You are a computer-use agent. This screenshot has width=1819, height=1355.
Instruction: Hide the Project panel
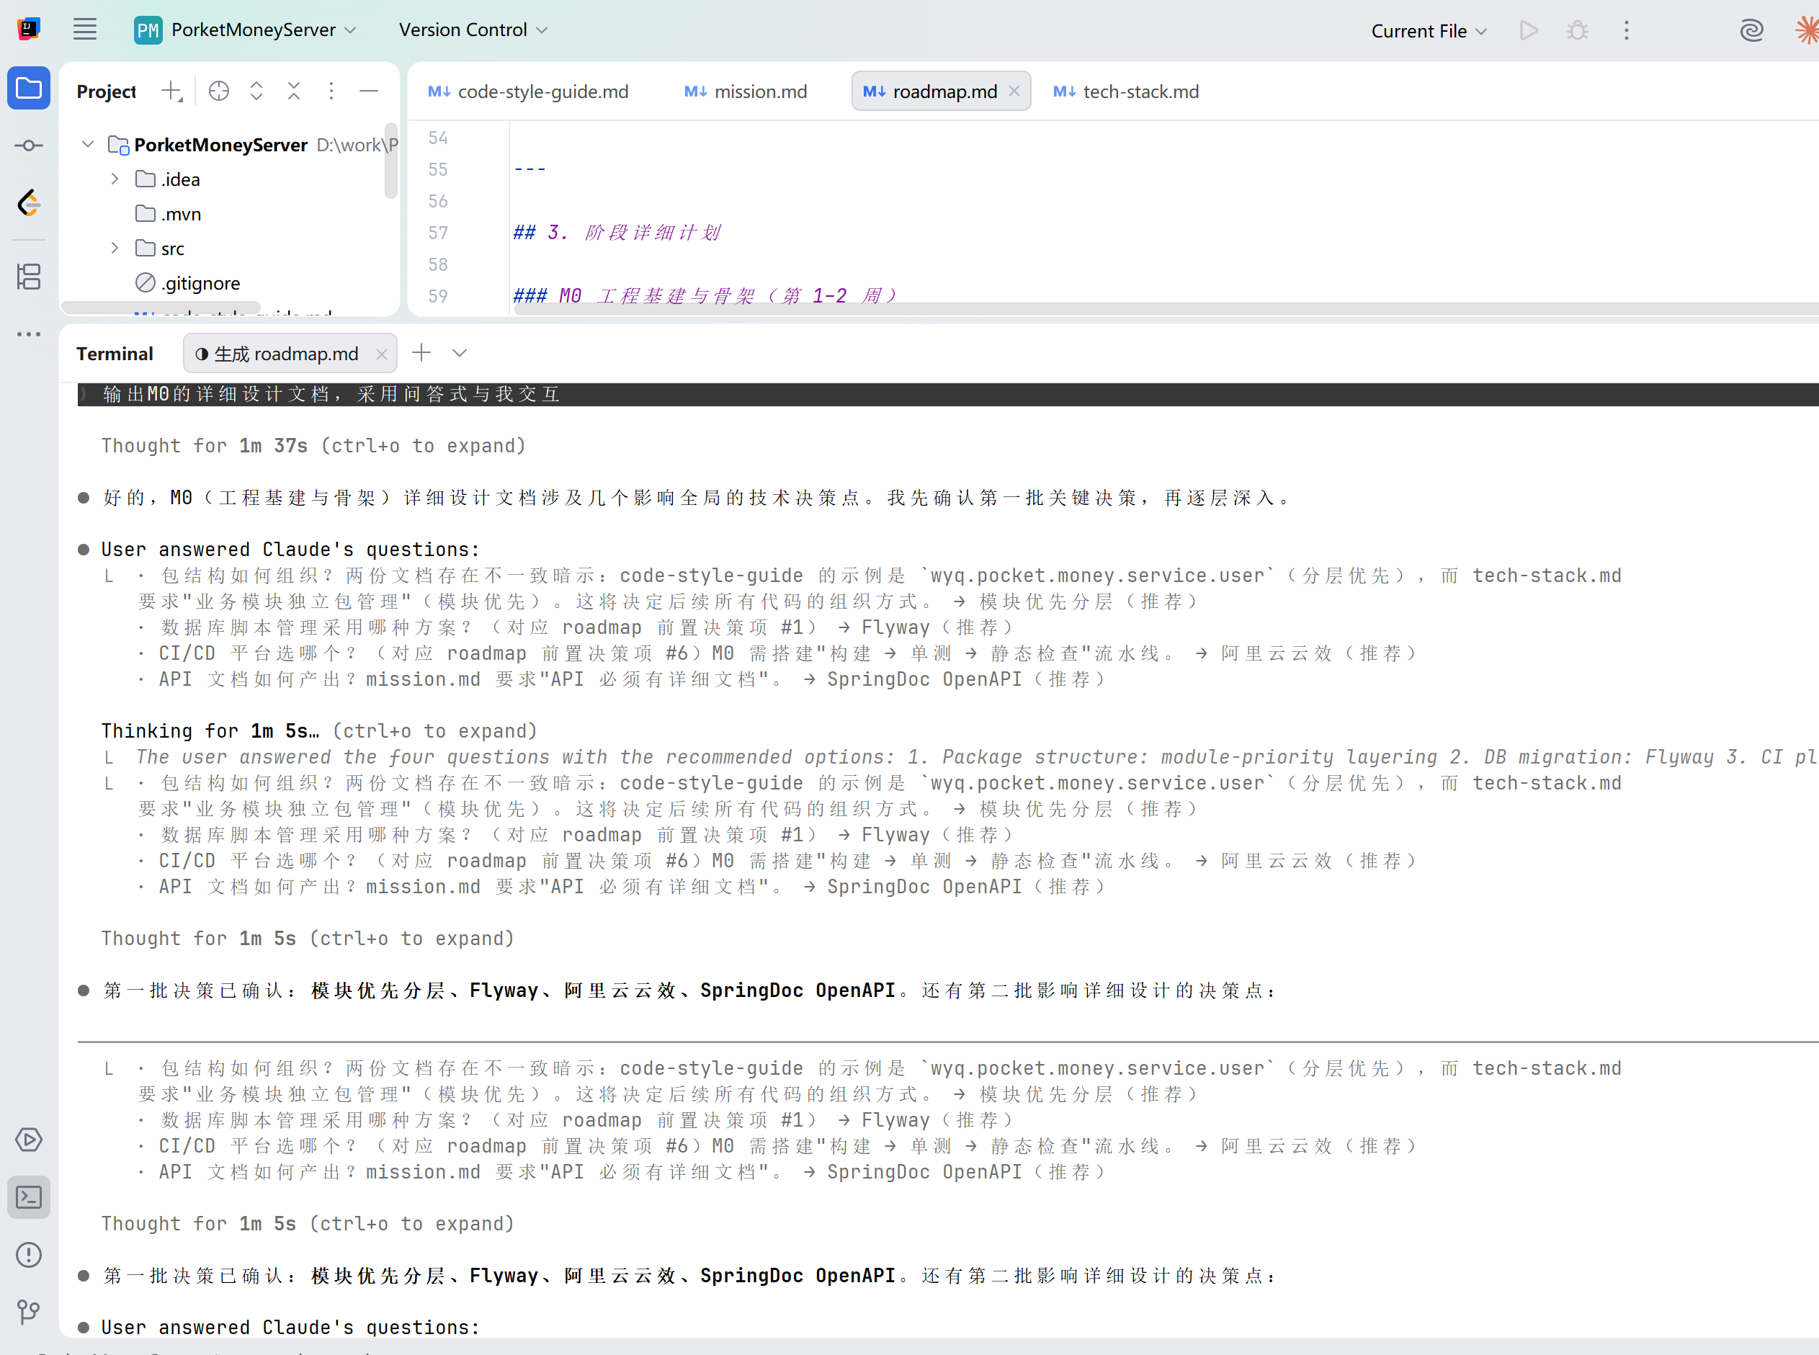tap(369, 91)
